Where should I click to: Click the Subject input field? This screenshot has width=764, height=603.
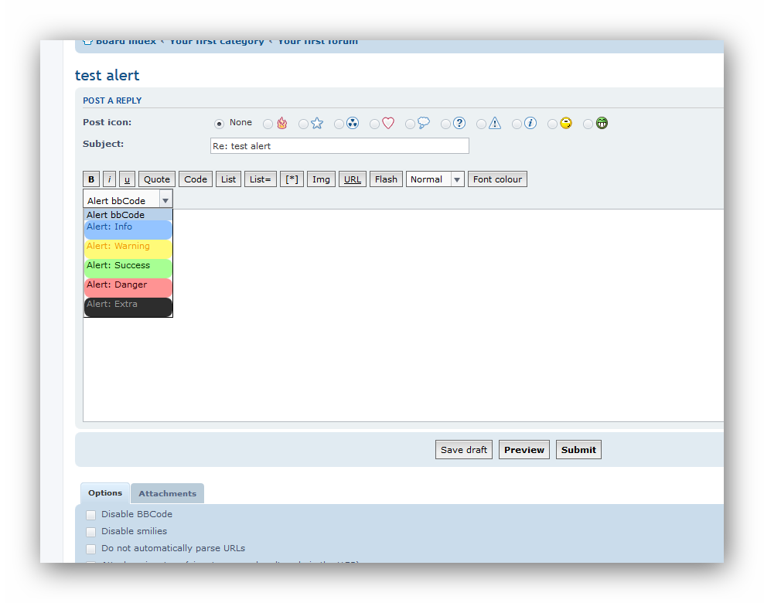[x=339, y=145]
